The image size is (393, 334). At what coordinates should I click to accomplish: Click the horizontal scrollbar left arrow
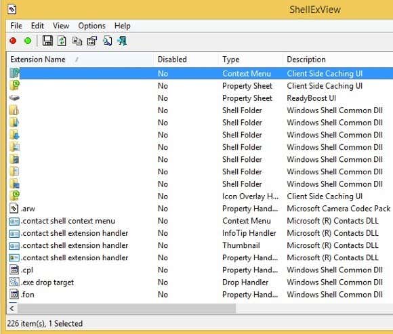pyautogui.click(x=12, y=308)
